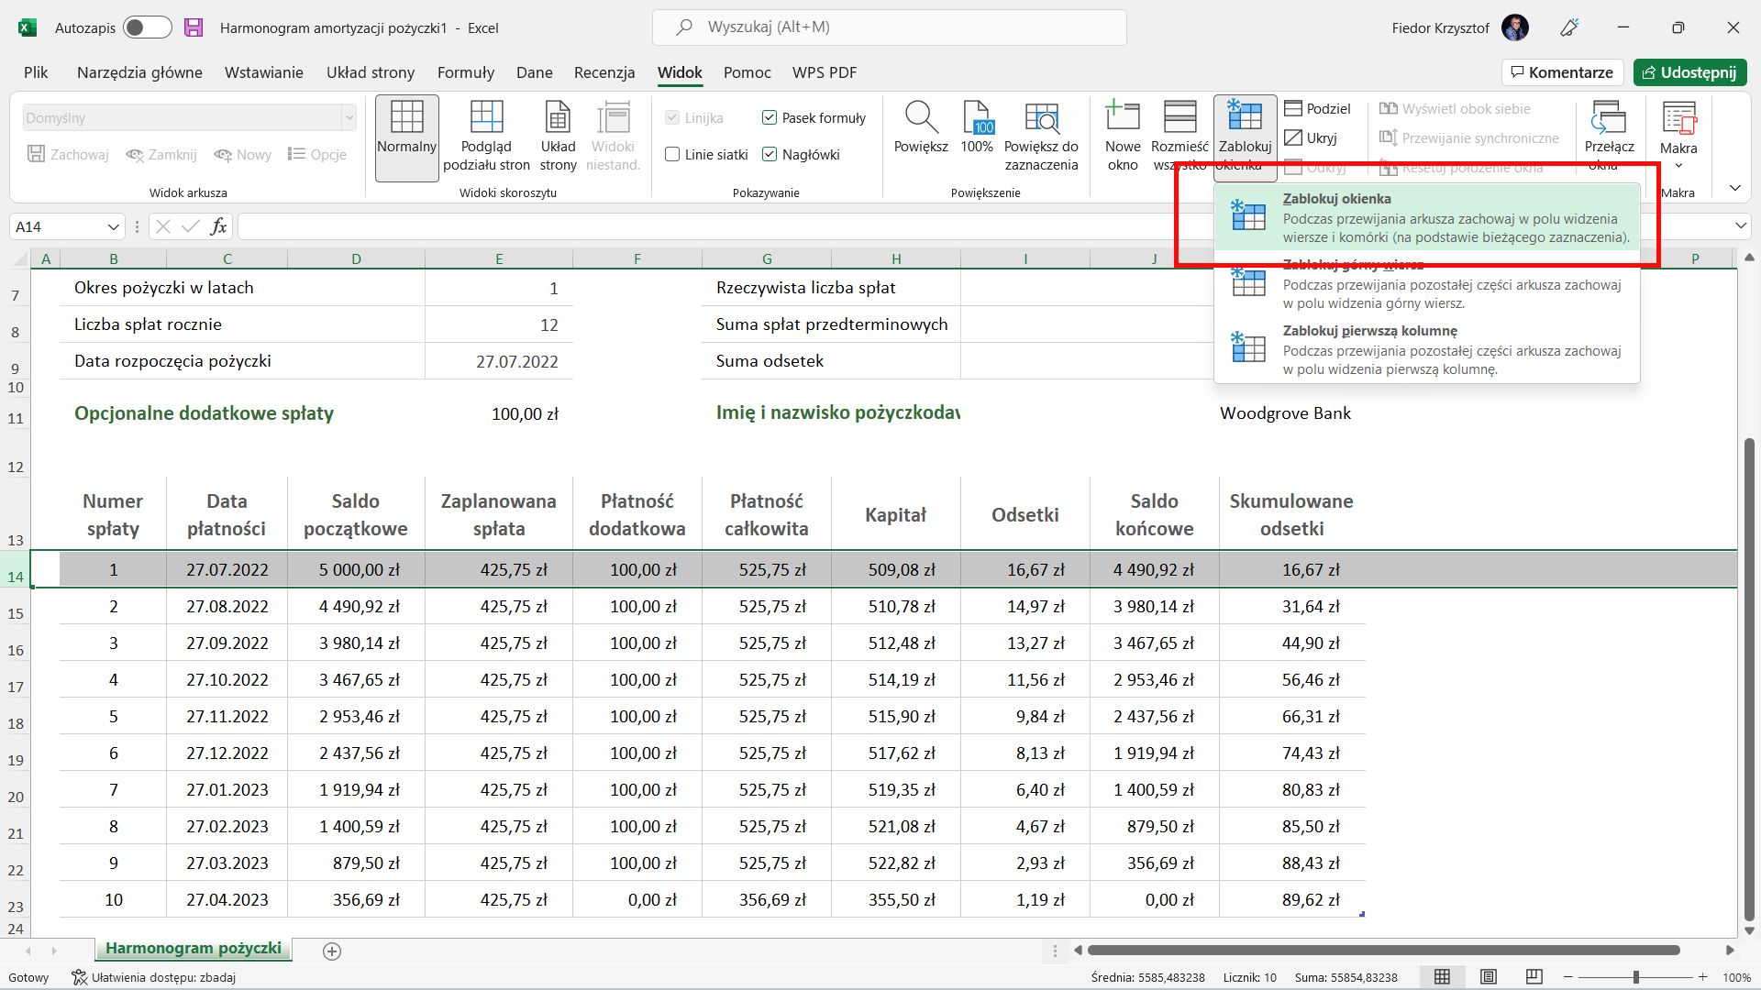Toggle the Autozapis switch
1761x990 pixels.
(147, 27)
